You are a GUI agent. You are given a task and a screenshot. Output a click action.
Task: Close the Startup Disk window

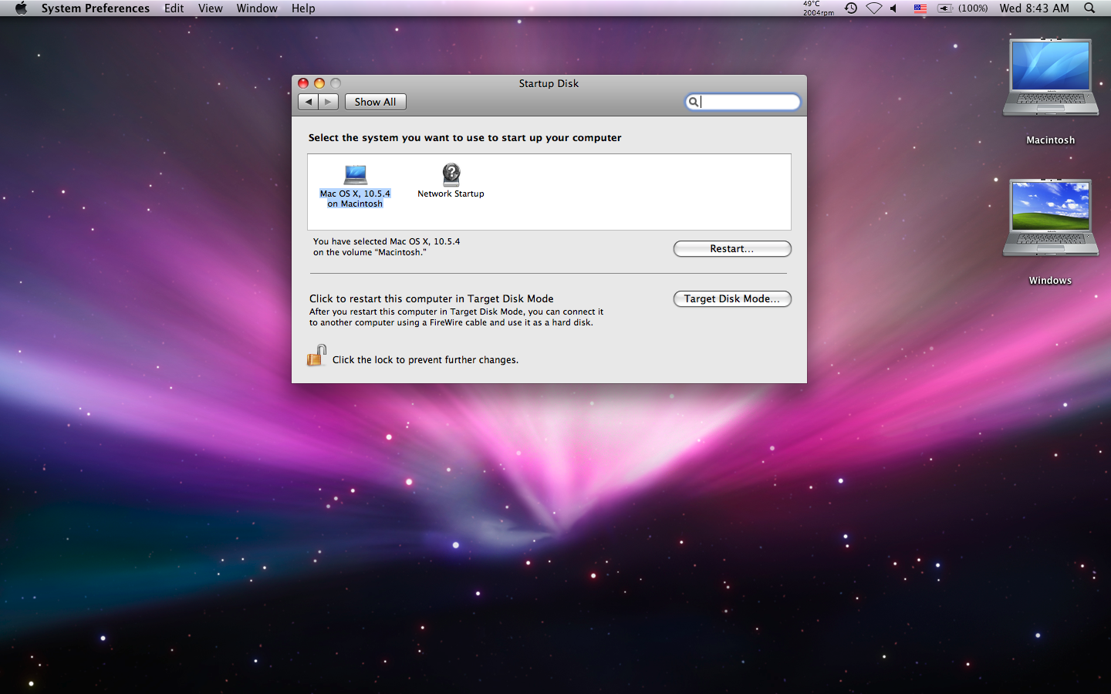[x=303, y=83]
